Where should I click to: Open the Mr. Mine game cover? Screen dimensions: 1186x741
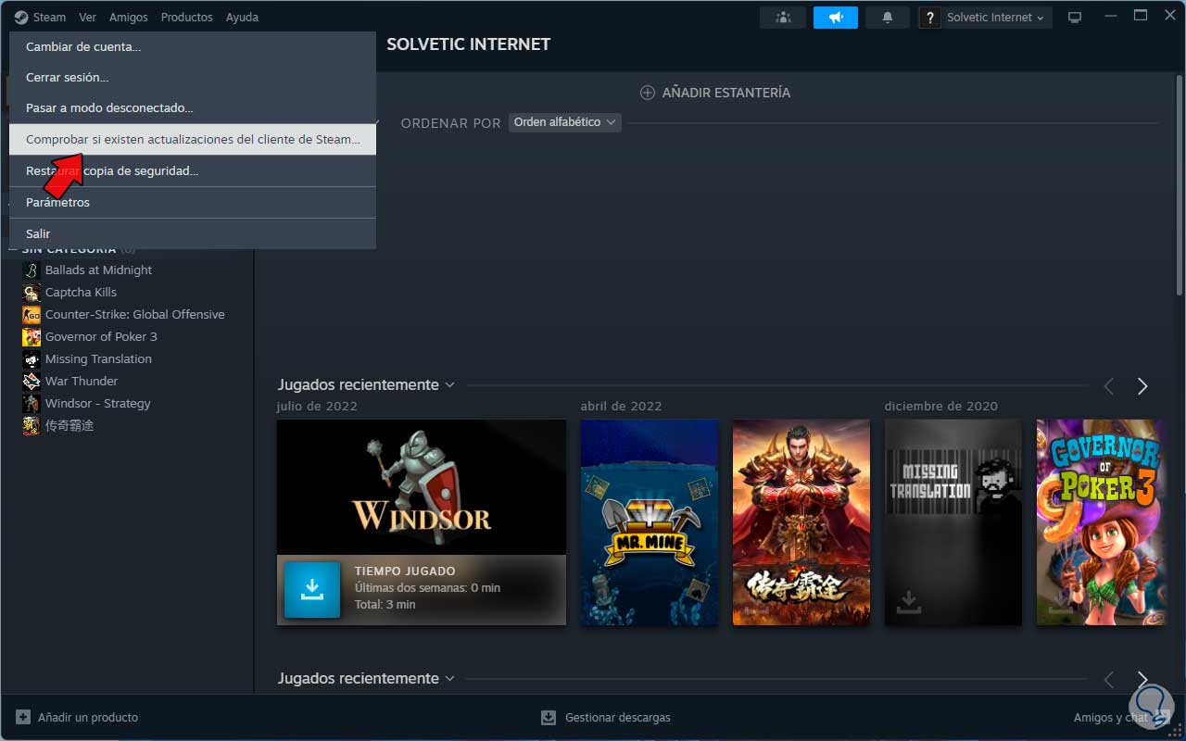pos(650,522)
